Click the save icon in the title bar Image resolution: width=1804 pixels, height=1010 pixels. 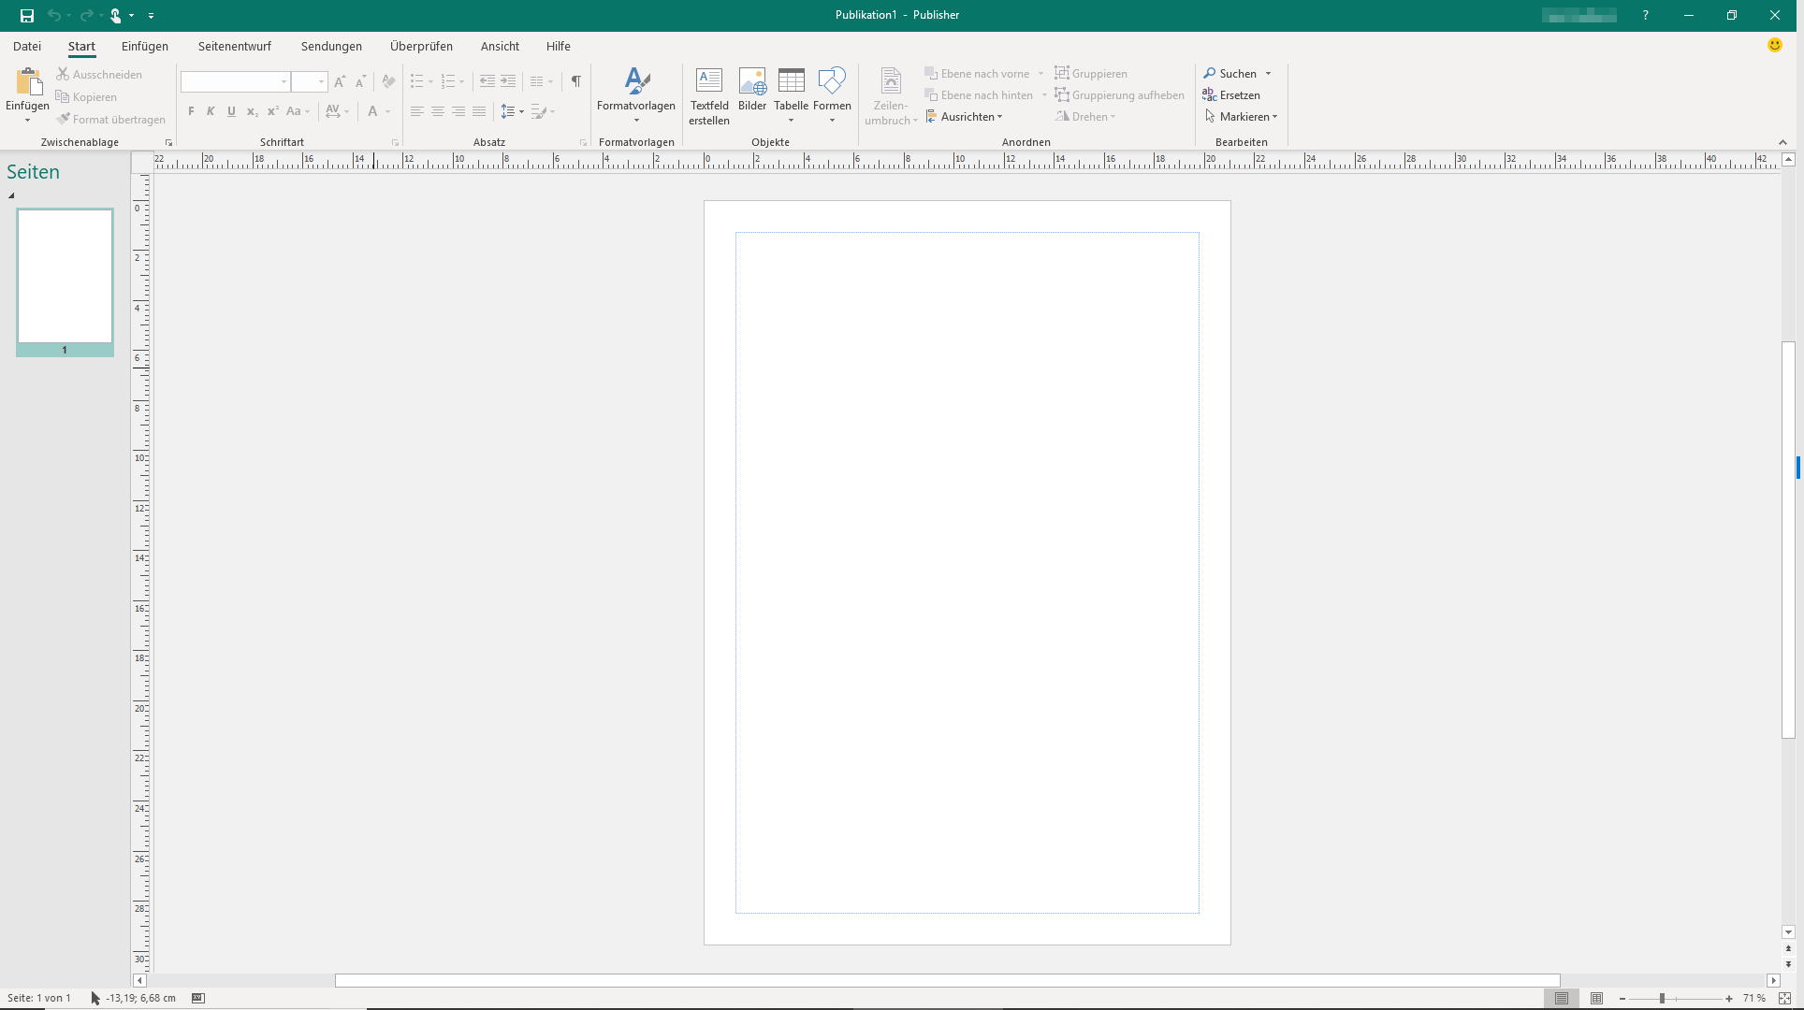pyautogui.click(x=27, y=15)
